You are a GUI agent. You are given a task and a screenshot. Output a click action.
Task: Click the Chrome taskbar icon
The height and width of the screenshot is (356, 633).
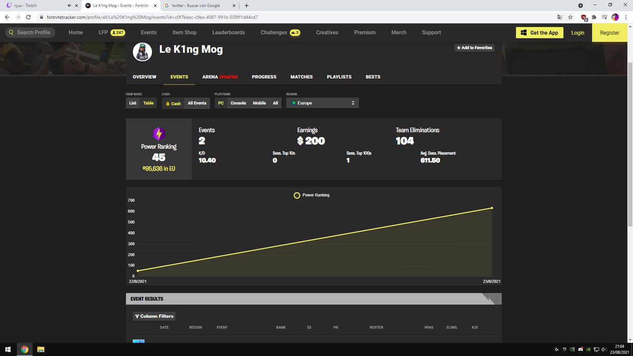(24, 349)
